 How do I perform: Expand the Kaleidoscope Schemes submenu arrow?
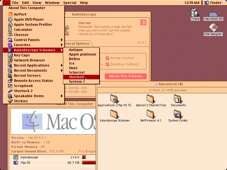(x=62, y=50)
